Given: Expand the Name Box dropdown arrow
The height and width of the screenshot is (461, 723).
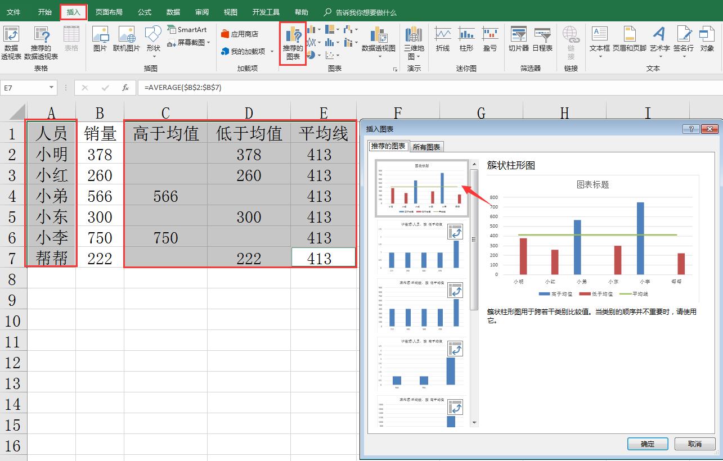Looking at the screenshot, I should [52, 88].
